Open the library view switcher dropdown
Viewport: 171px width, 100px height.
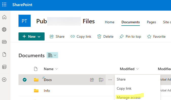pos(52,55)
